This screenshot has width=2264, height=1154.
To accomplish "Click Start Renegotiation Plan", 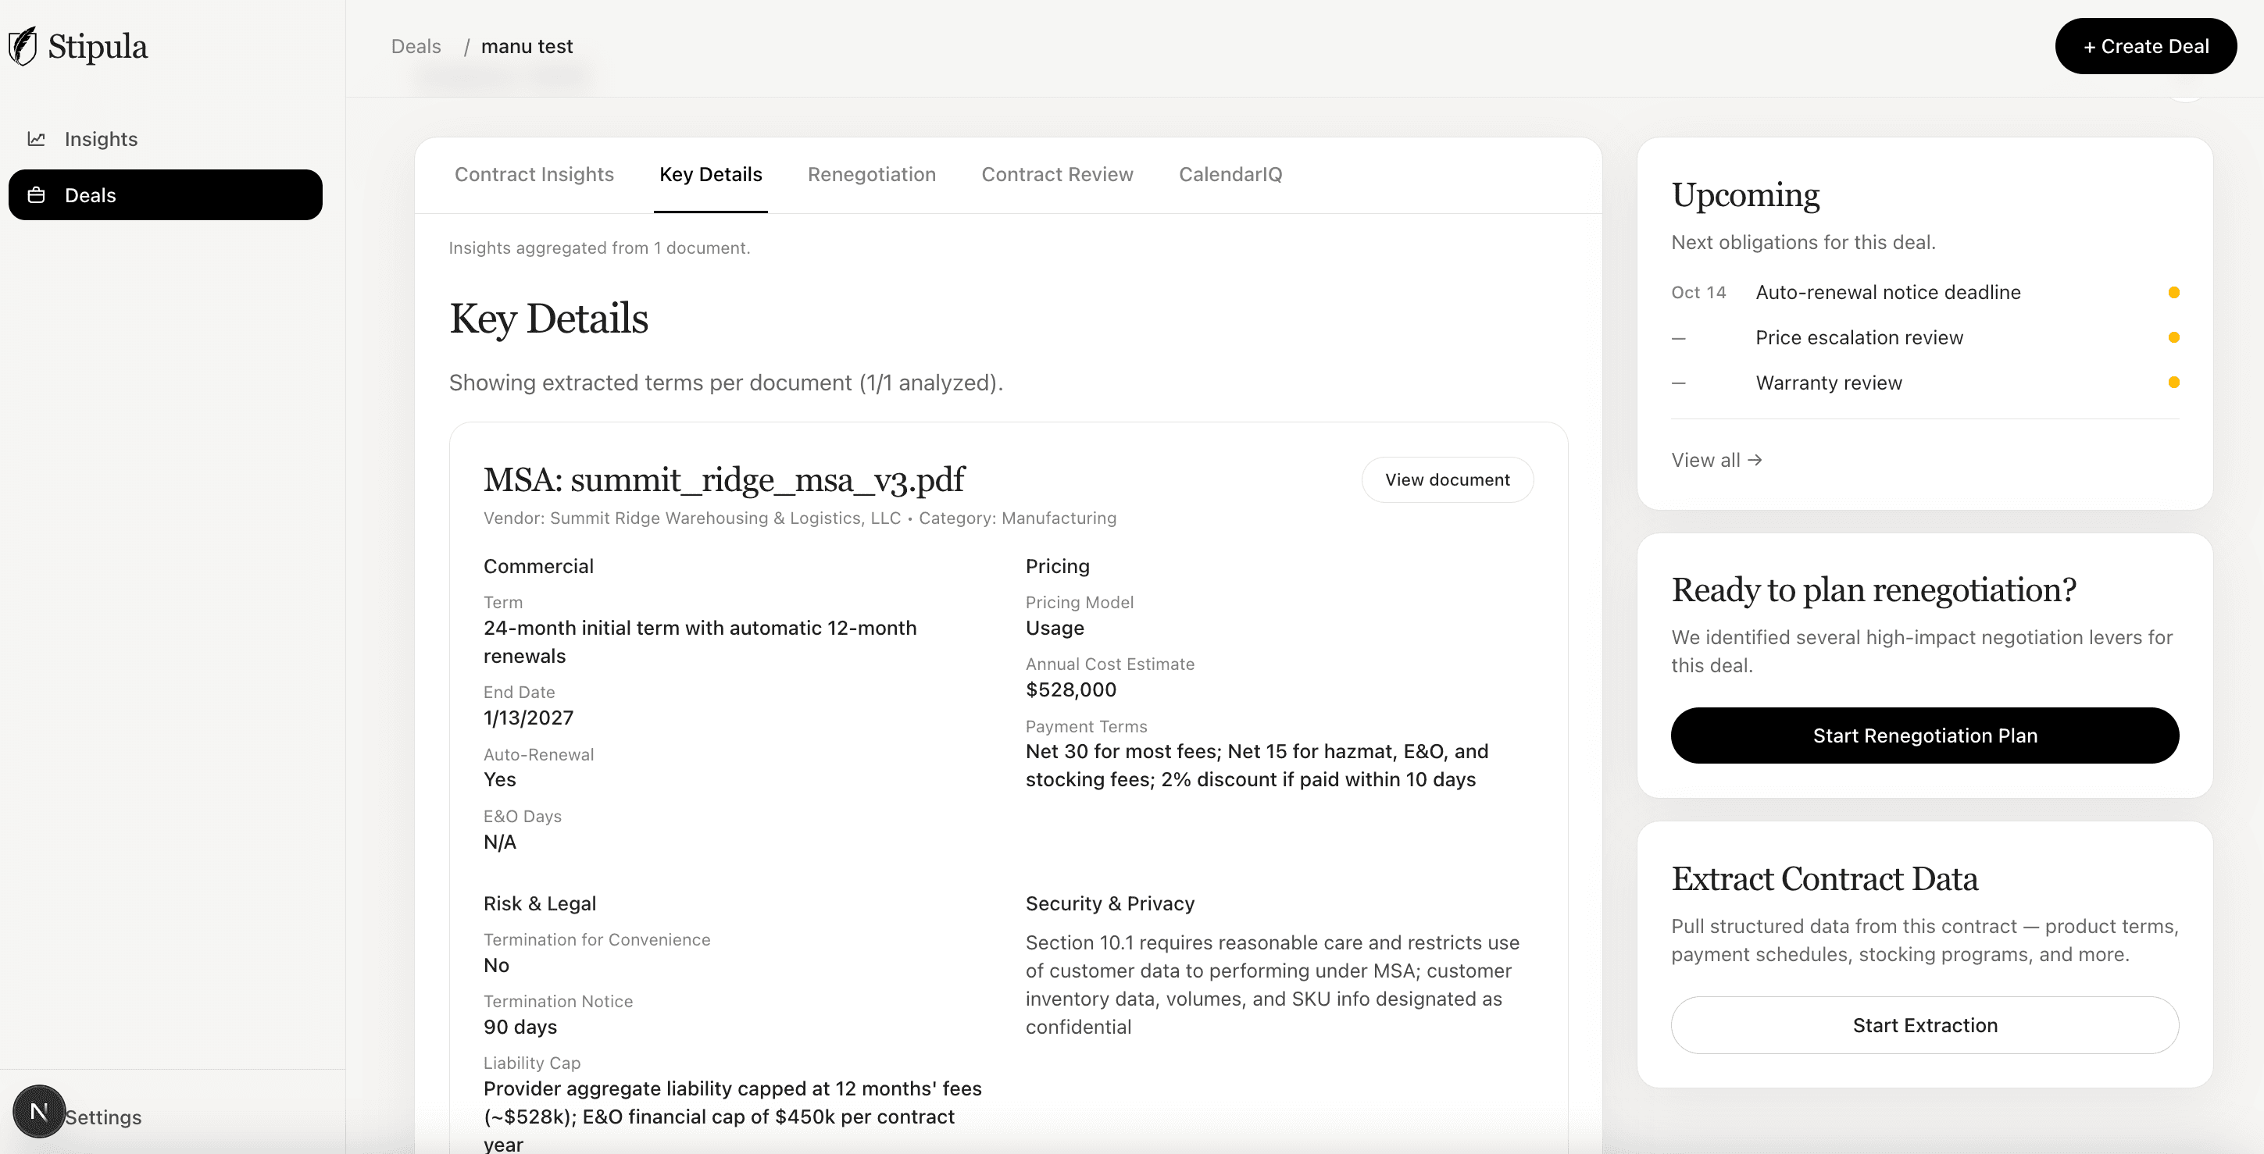I will pos(1924,735).
